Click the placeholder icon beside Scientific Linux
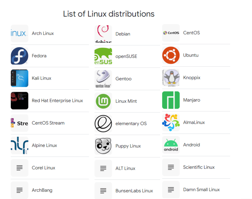 point(171,167)
